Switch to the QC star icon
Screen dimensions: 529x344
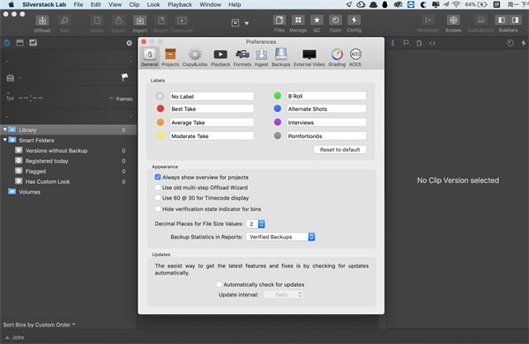pos(317,20)
